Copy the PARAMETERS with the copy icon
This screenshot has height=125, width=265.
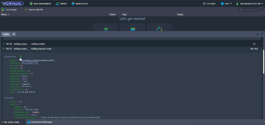click(x=21, y=56)
